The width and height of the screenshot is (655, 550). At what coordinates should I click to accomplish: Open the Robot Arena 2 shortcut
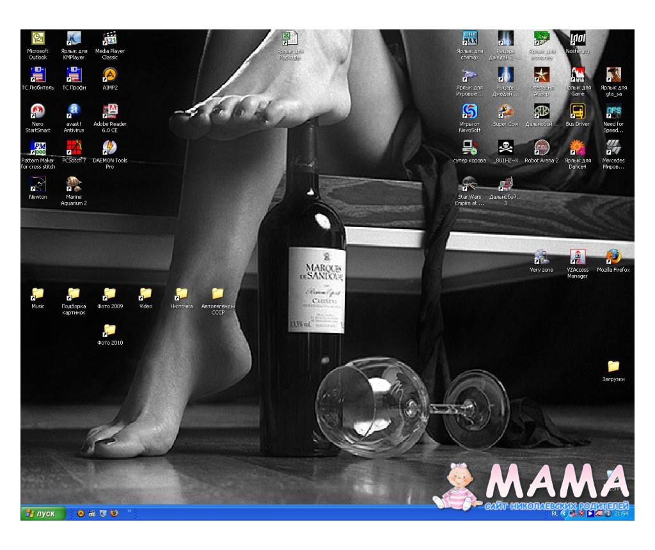pyautogui.click(x=541, y=148)
